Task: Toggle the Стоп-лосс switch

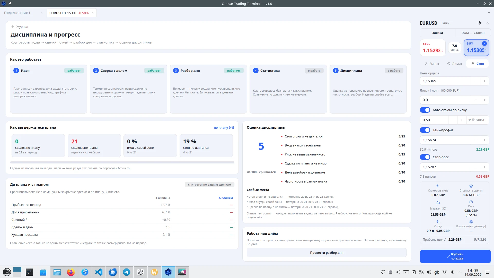Action: [425, 157]
